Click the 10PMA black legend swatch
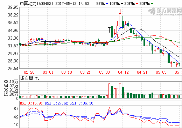The image size is (182, 128). (x=122, y=4)
